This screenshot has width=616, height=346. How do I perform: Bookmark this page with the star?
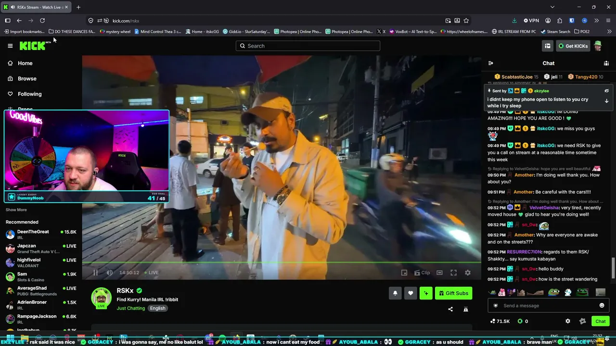(466, 21)
